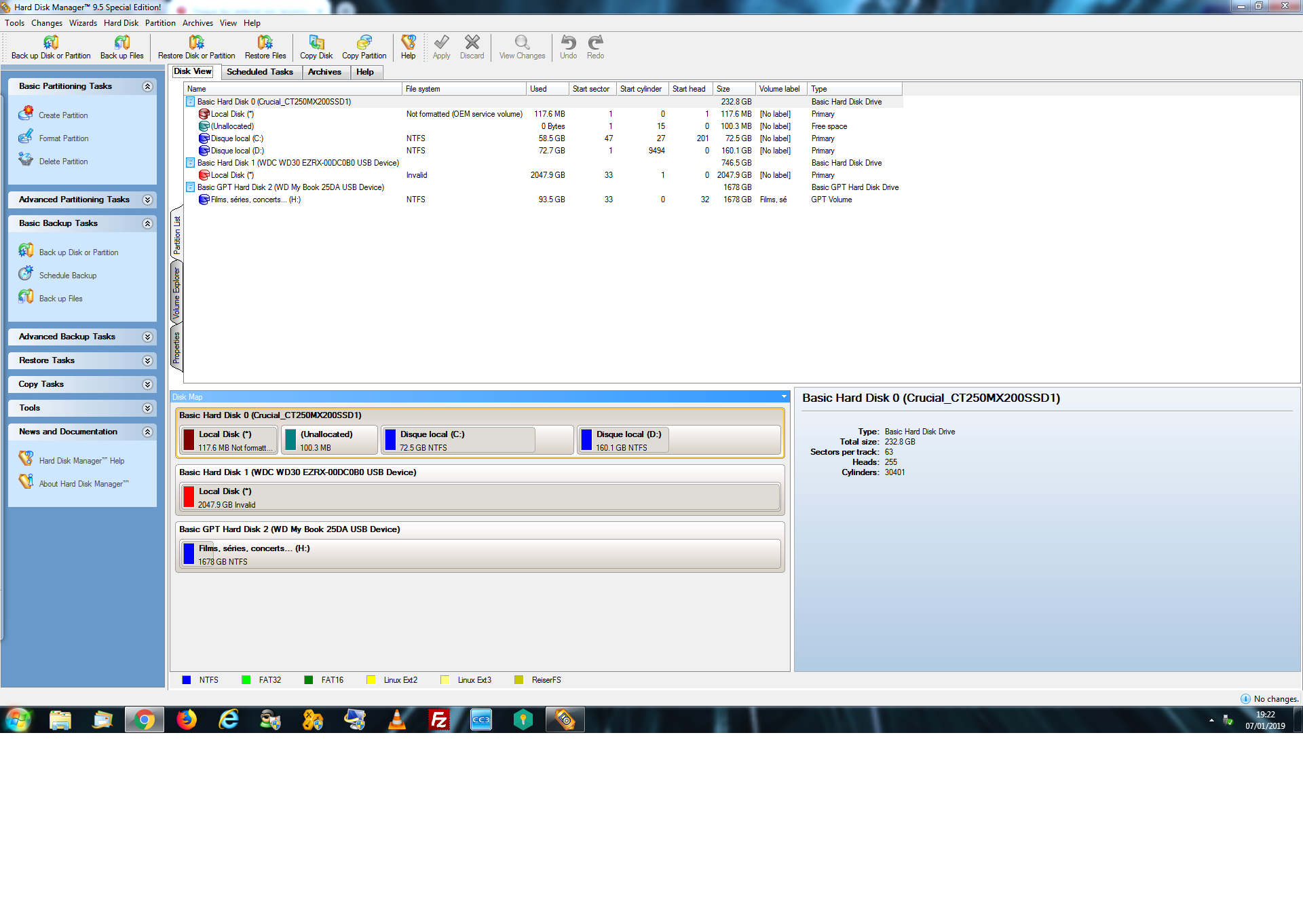Select the Volume Explorer vertical tab
The image size is (1303, 902).
[x=176, y=293]
